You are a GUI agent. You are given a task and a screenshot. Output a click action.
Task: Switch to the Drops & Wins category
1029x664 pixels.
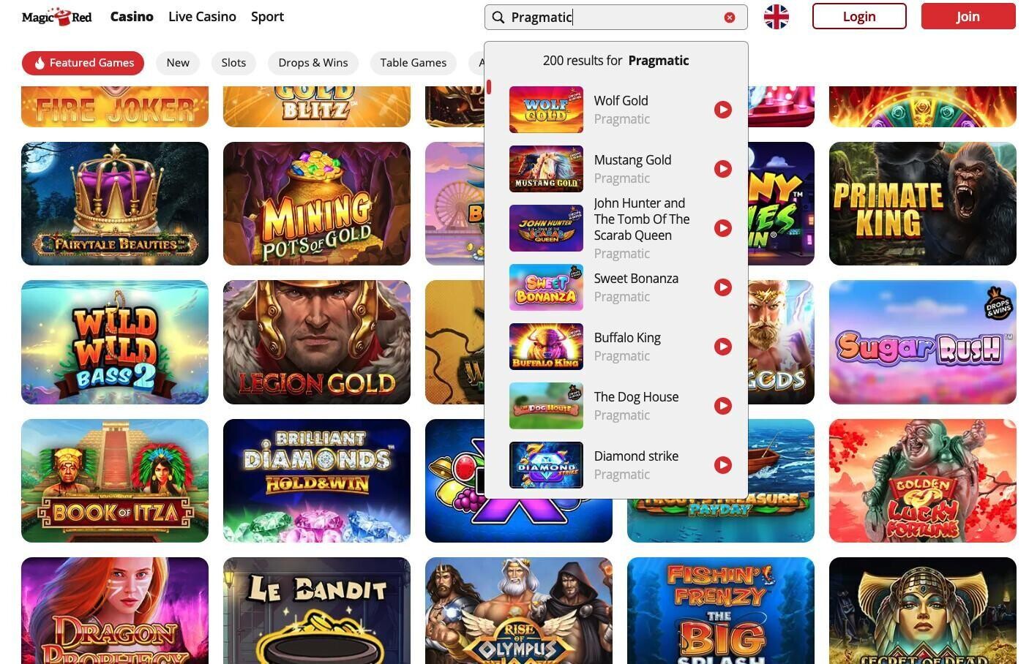(313, 63)
